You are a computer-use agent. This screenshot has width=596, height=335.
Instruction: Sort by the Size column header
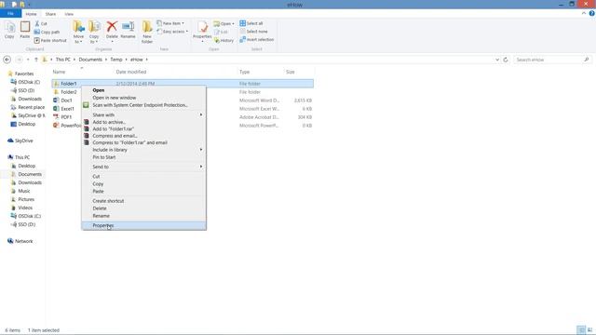291,72
